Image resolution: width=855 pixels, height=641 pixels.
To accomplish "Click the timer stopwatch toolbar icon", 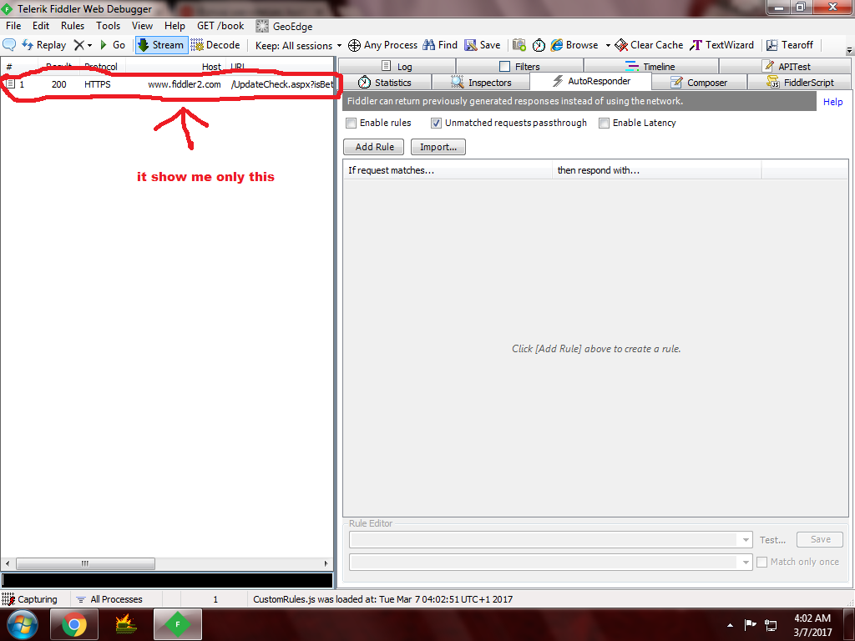I will coord(539,45).
